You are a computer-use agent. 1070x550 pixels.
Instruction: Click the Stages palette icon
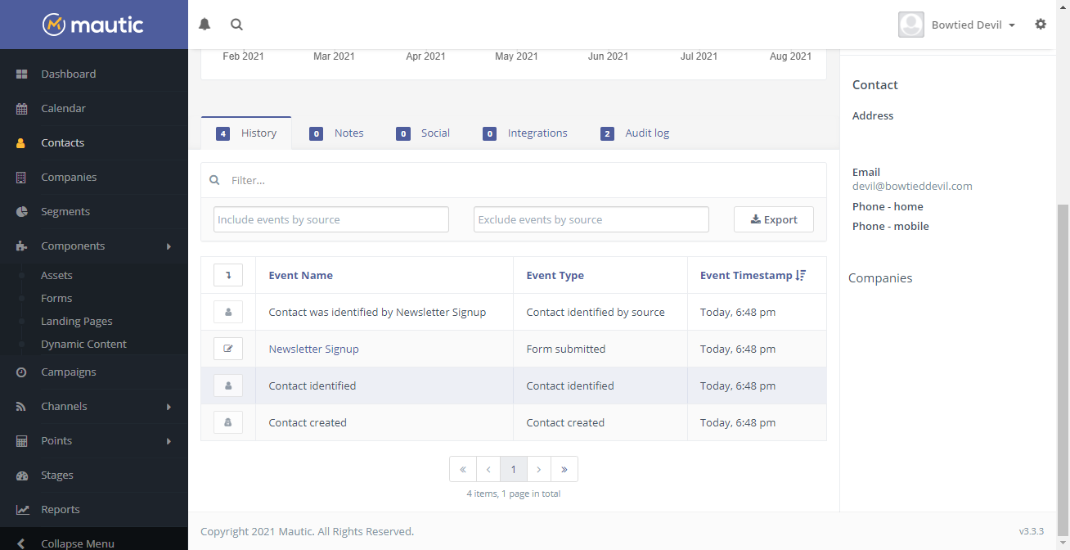(22, 475)
